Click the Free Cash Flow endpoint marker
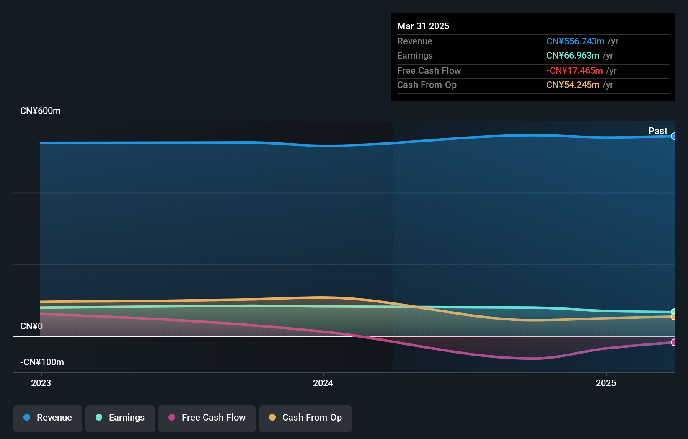Screen dimensions: 688x439 point(673,342)
